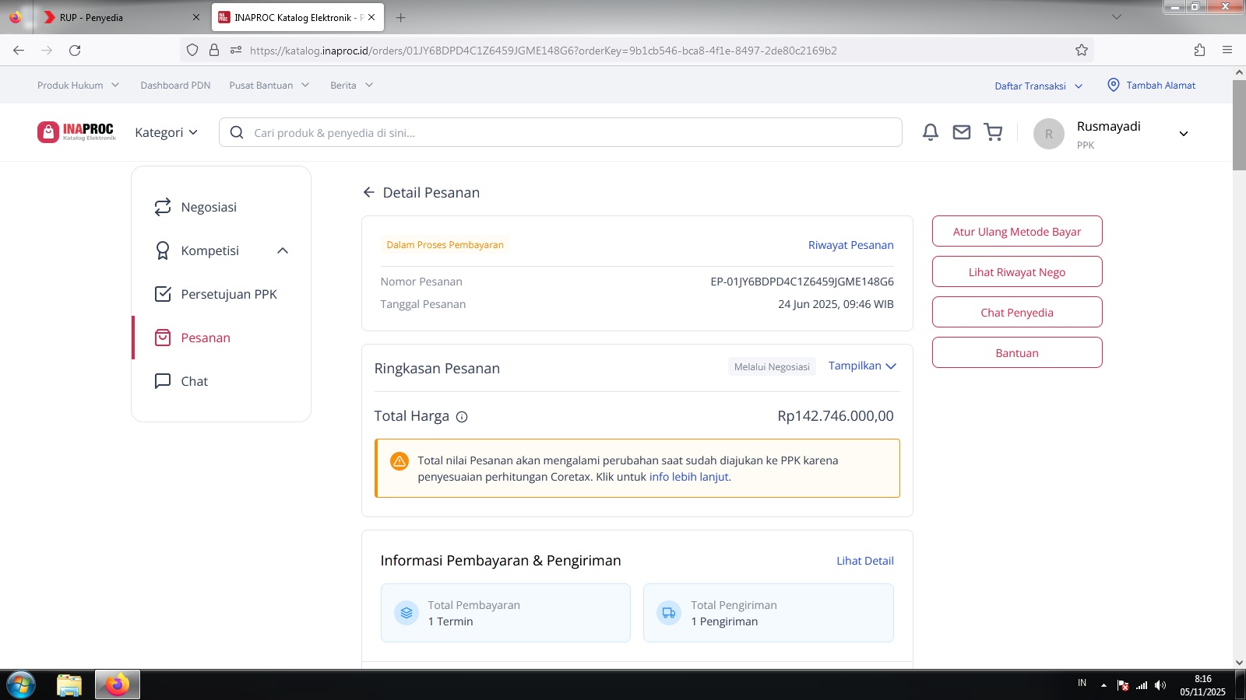Click Atur Ulang Metode Bayar button
Screen dimensions: 1246x700
click(1016, 232)
